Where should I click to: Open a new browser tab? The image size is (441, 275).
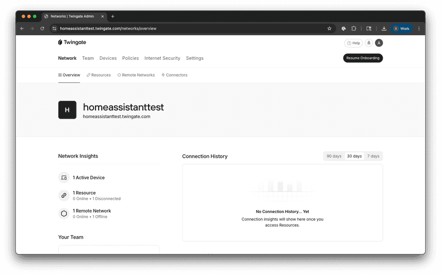(x=112, y=16)
